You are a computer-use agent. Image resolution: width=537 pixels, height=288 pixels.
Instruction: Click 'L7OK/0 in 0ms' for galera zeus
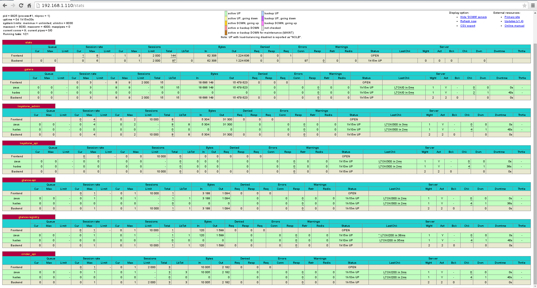[x=404, y=88]
